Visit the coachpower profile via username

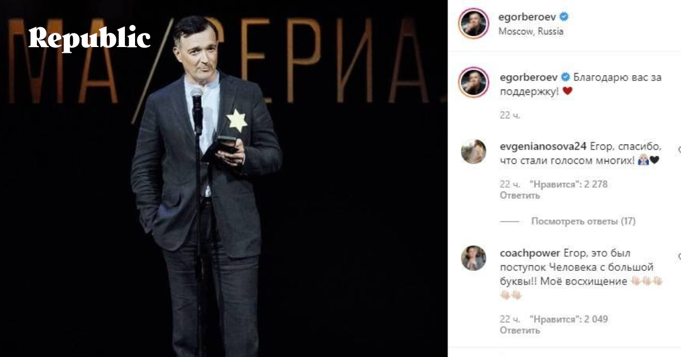pyautogui.click(x=529, y=253)
